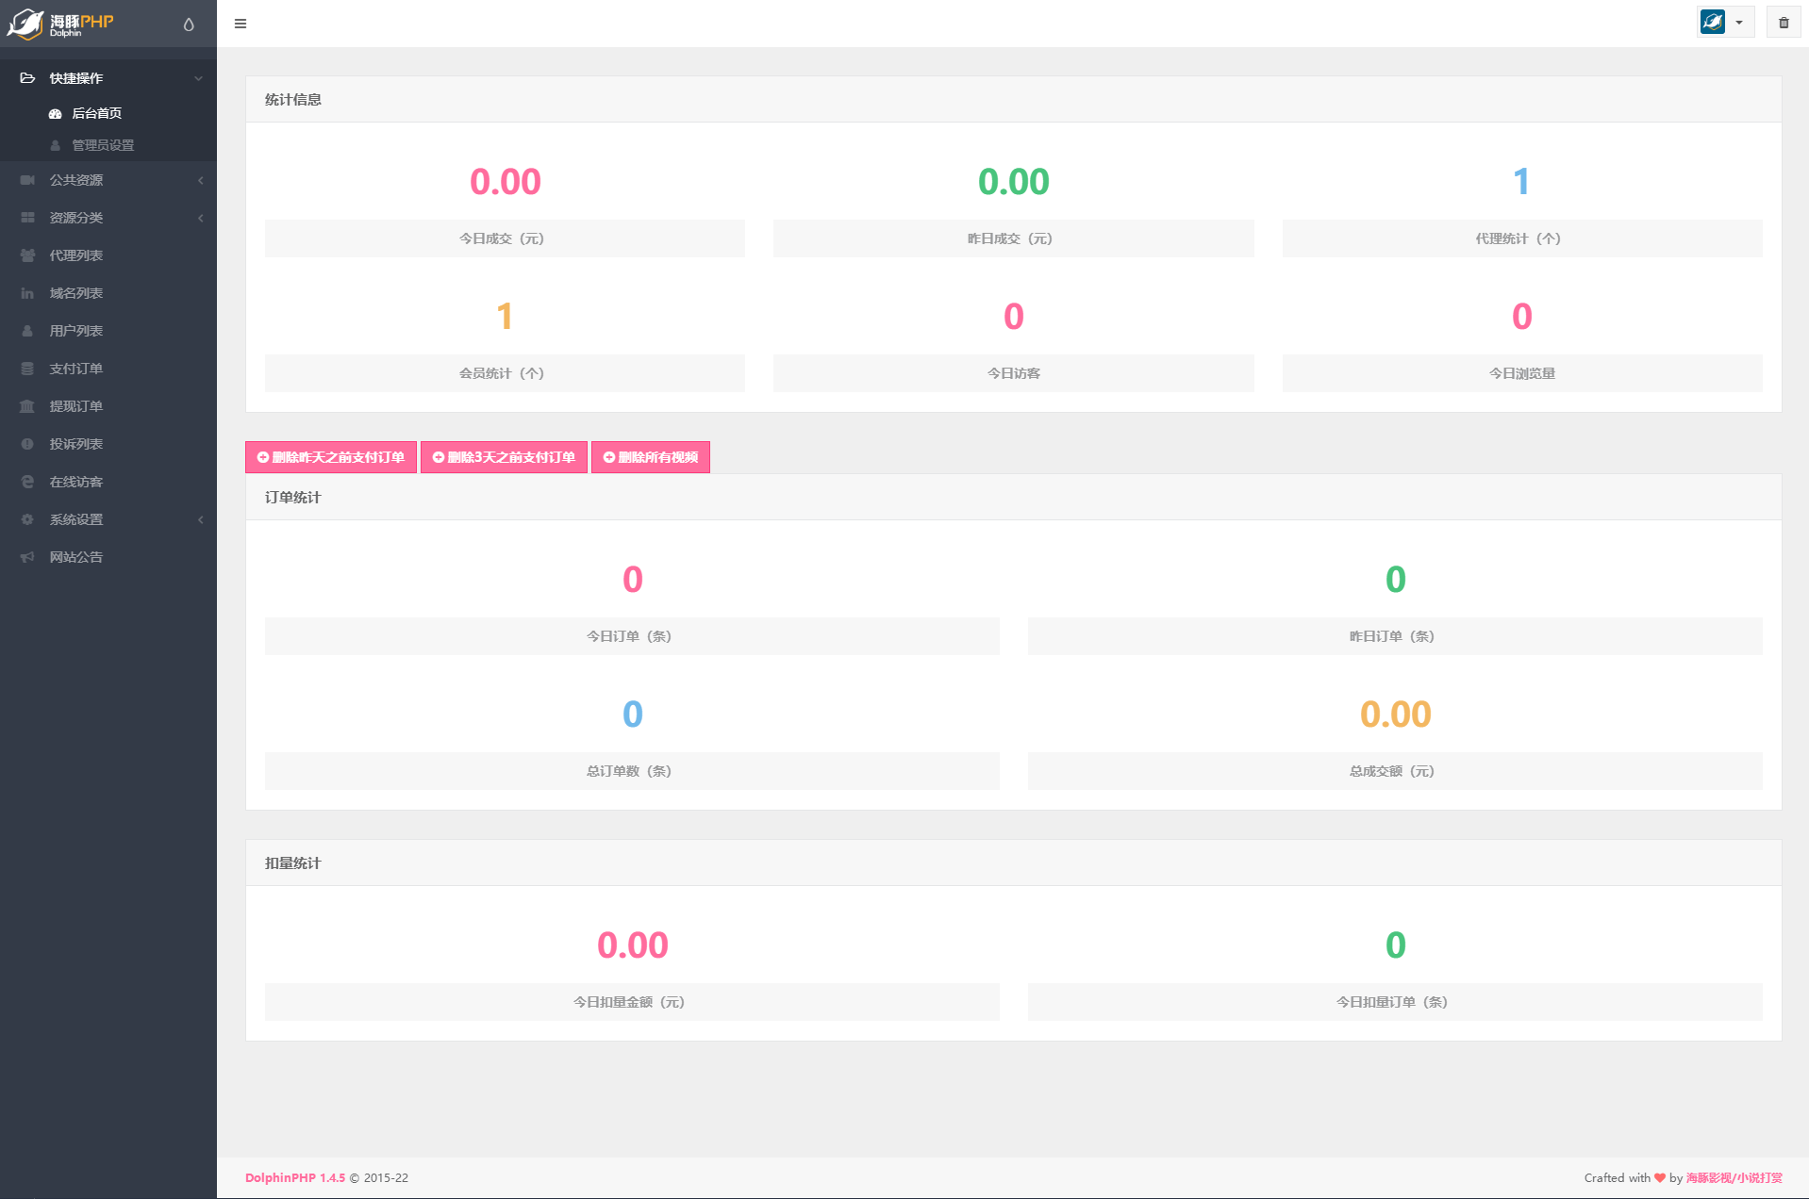Click the trash icon in top bar
Viewport: 1809px width, 1199px height.
coord(1783,23)
